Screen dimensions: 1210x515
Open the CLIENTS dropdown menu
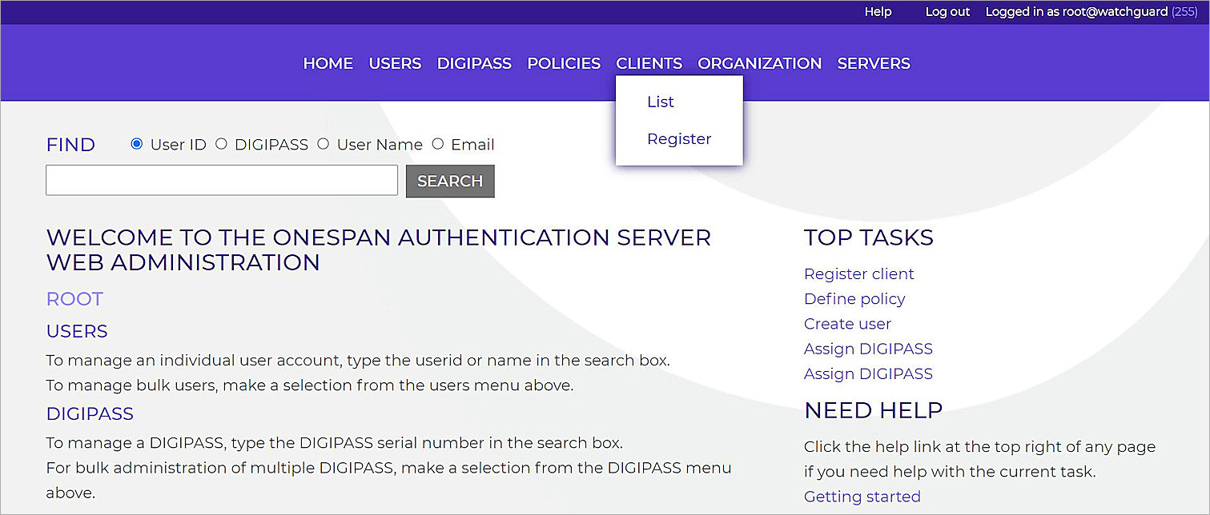(649, 63)
